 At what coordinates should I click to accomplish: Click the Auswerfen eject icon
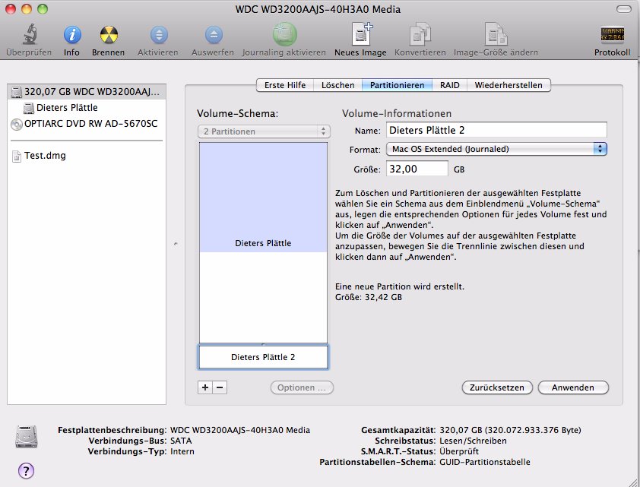tap(213, 35)
